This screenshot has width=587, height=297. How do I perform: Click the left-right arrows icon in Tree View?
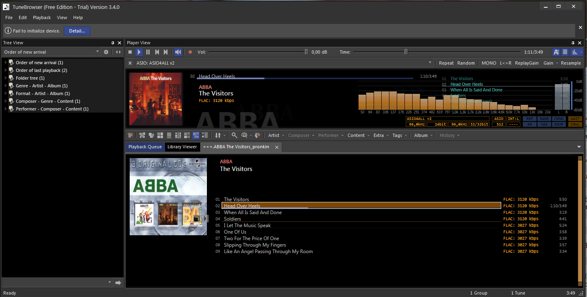click(118, 52)
